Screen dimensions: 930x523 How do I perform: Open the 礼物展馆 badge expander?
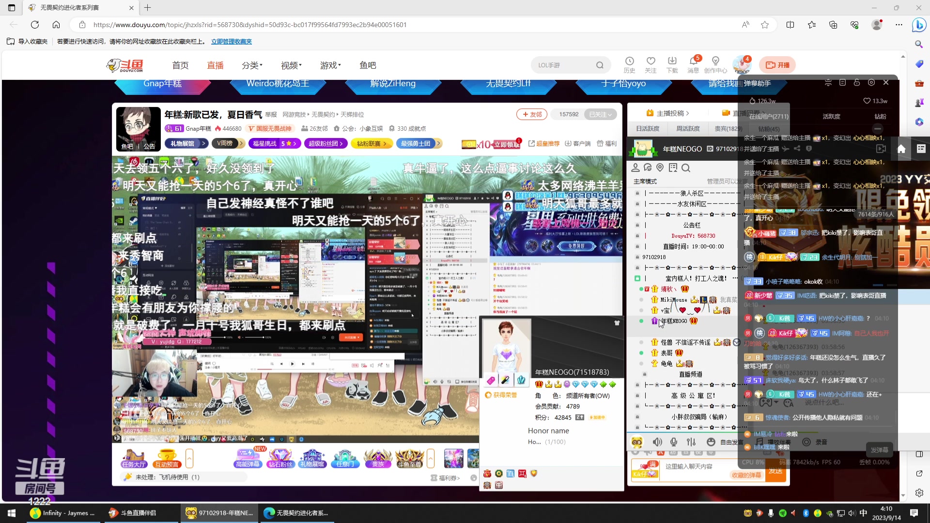click(186, 143)
